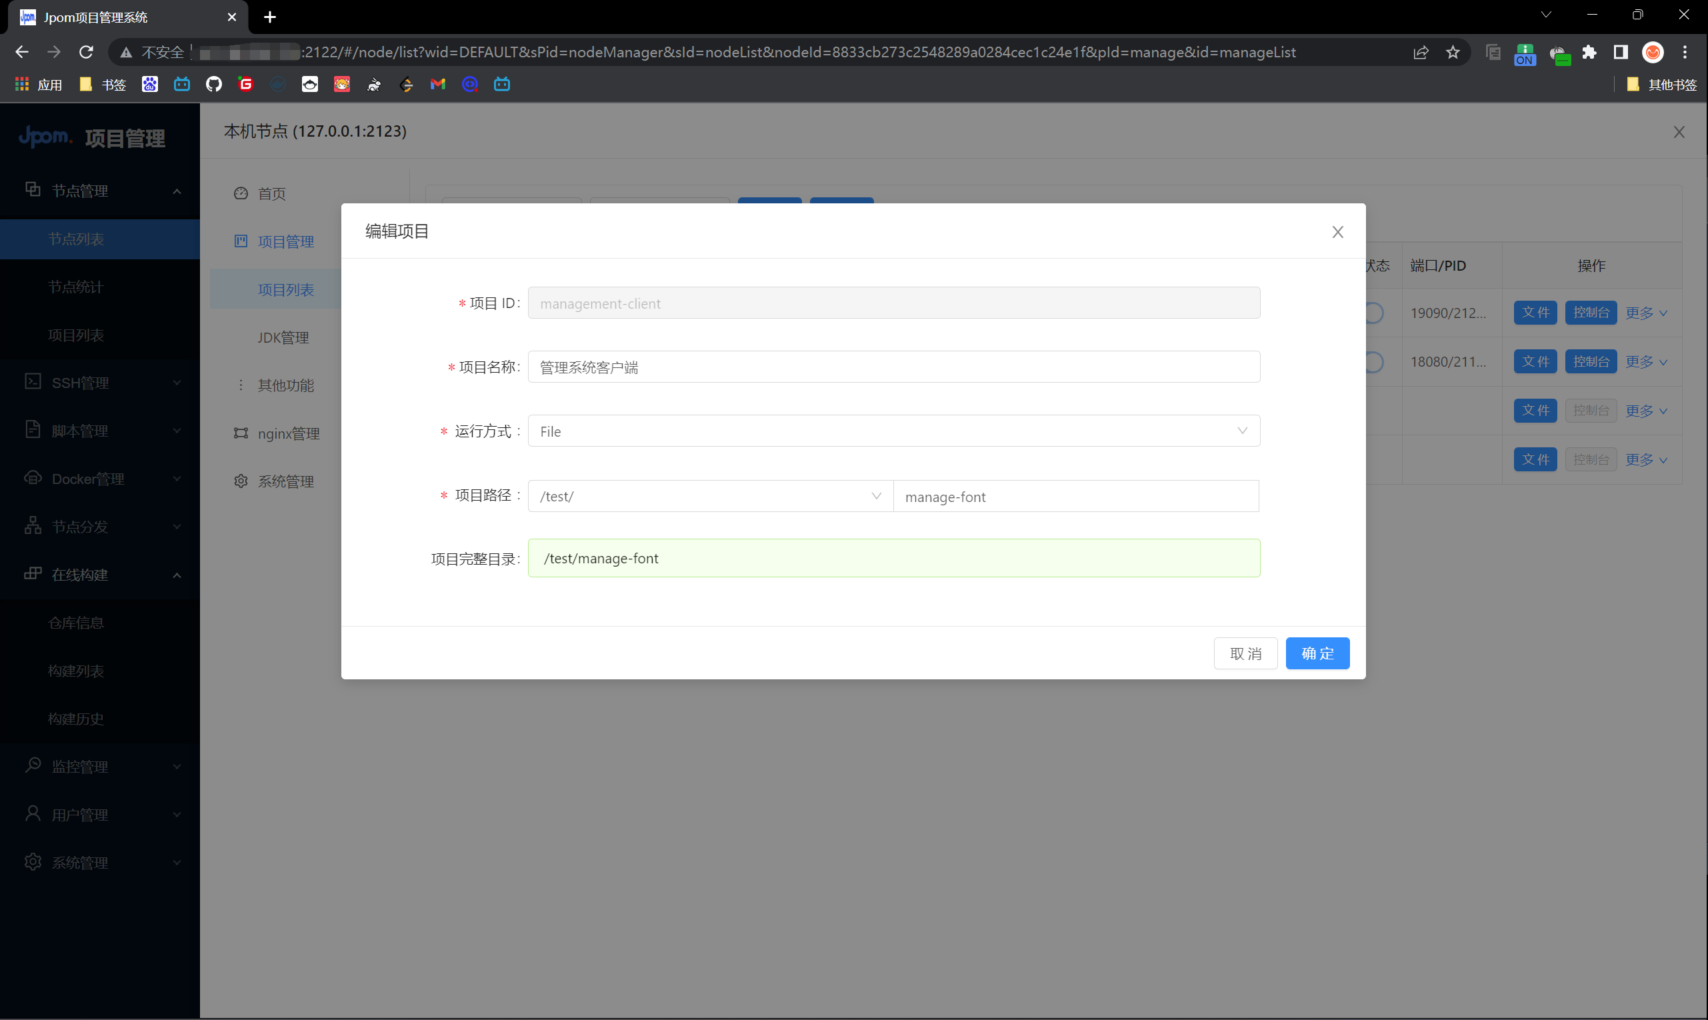
Task: Click the 项目名称 input field
Action: (x=893, y=367)
